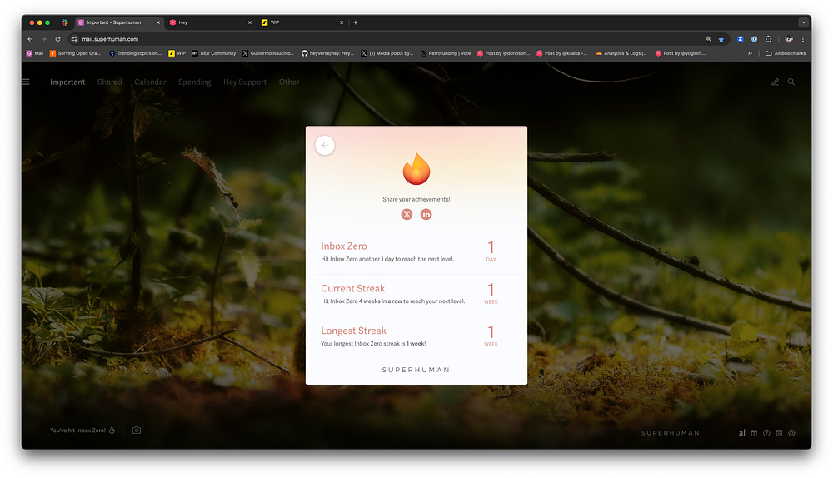This screenshot has width=833, height=478.
Task: Click the Inbox Zero heading
Action: click(344, 246)
